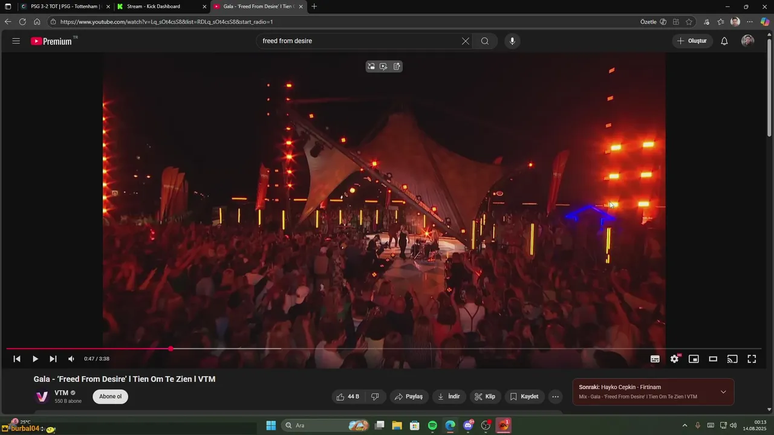The image size is (774, 435).
Task: Switch to PSG 3-2 TOT browser tab
Action: [65, 7]
